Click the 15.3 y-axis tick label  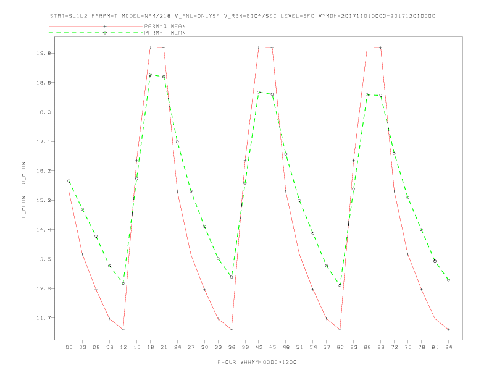[x=43, y=200]
